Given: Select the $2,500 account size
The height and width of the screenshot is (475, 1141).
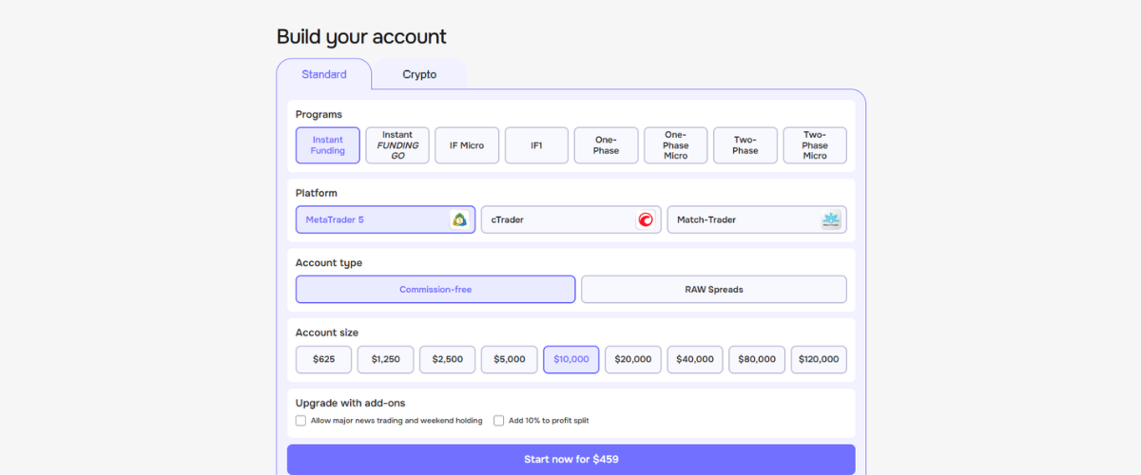Looking at the screenshot, I should 448,359.
